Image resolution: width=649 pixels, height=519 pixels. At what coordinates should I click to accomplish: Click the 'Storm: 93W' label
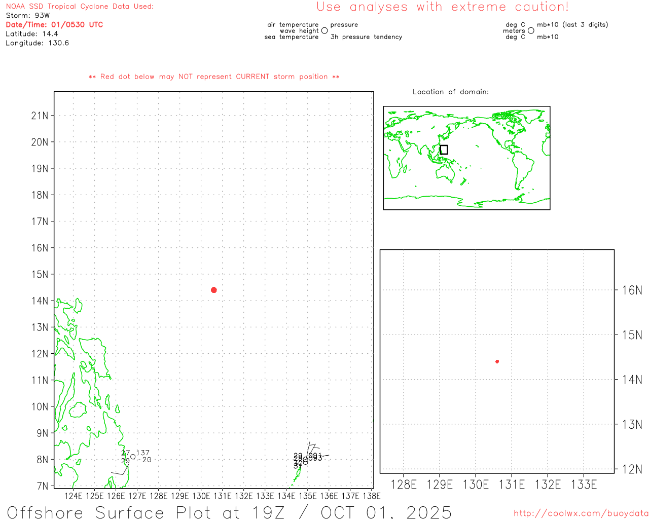[28, 16]
